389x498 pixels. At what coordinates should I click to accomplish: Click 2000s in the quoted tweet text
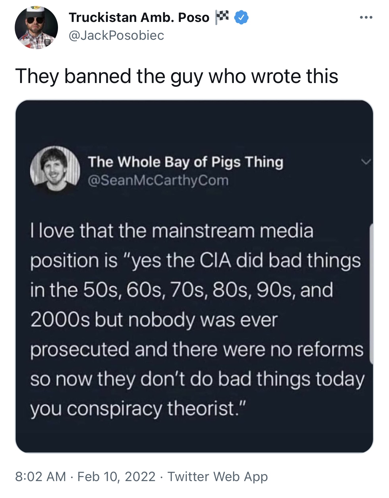60,320
